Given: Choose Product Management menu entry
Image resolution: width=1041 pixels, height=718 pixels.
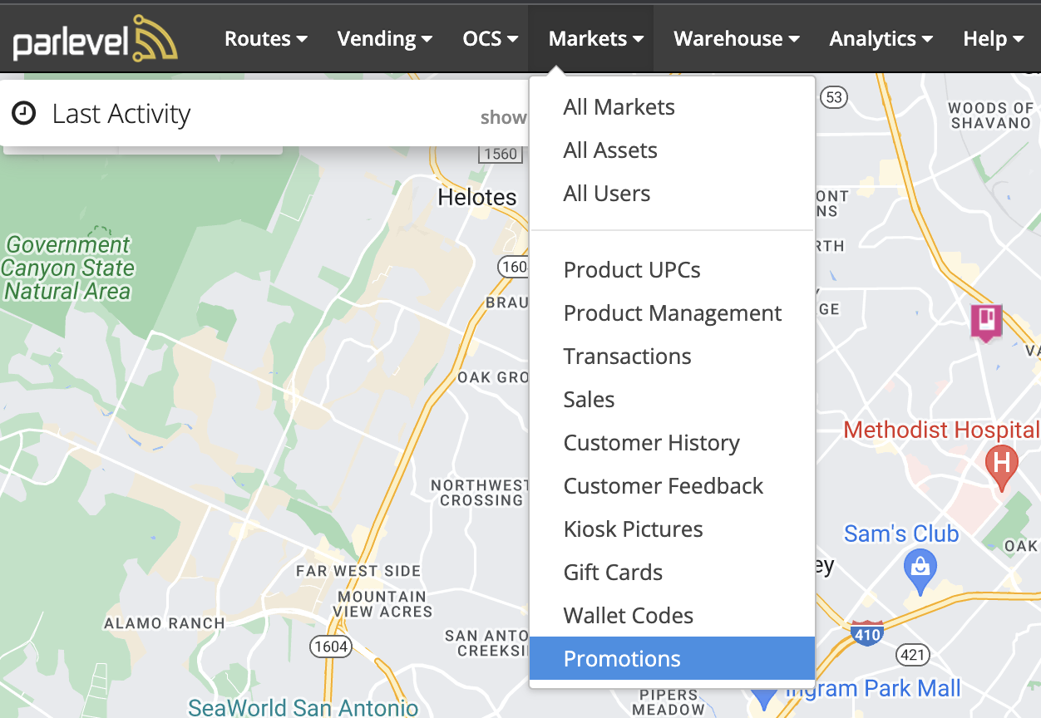Looking at the screenshot, I should [672, 313].
